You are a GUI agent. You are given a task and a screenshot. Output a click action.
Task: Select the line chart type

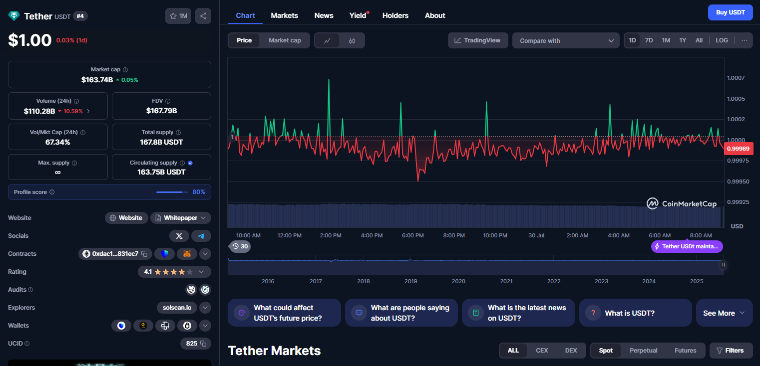327,40
